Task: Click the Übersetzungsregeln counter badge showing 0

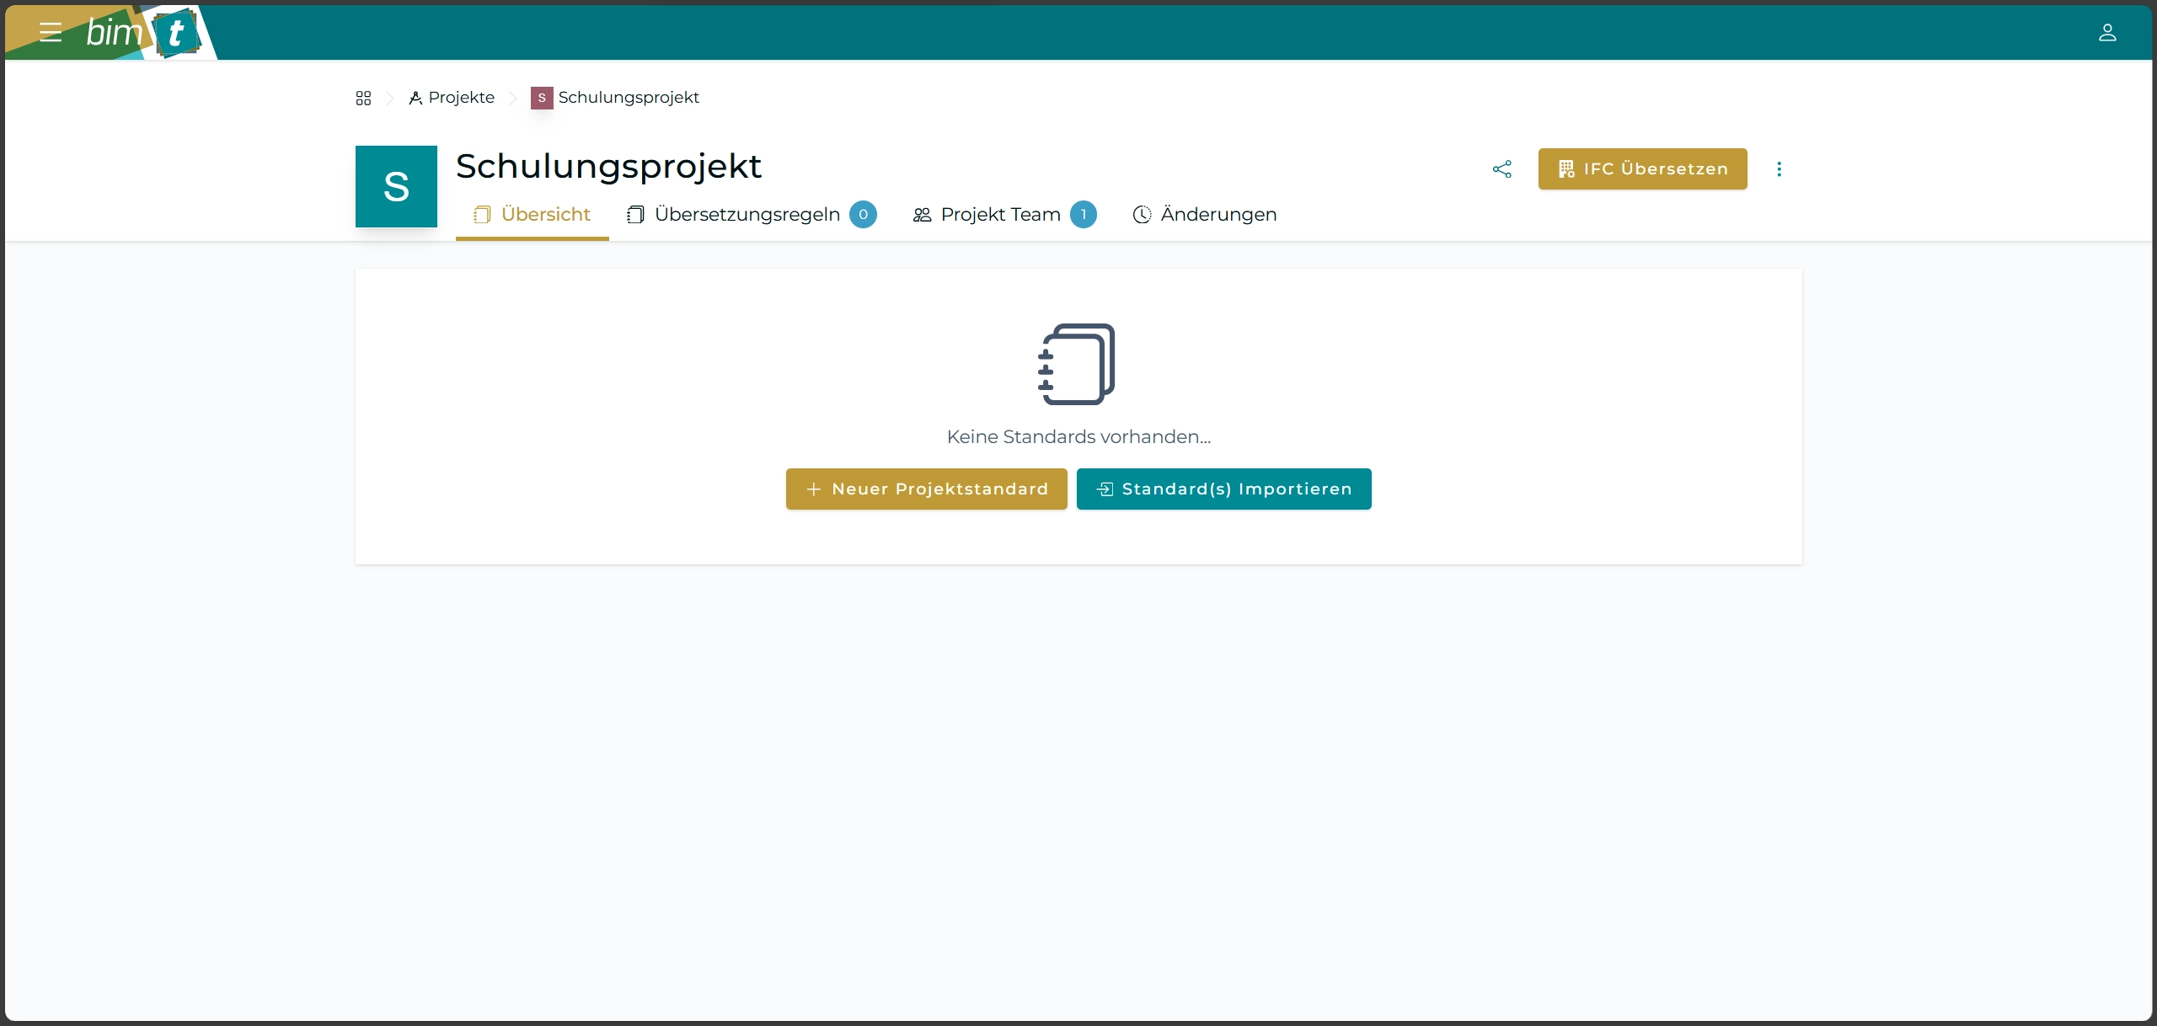Action: (x=863, y=215)
